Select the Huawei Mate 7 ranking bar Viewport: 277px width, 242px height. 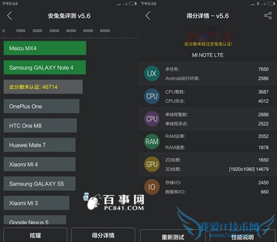pos(40,145)
